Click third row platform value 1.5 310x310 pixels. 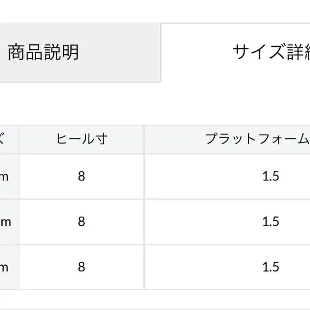tap(271, 267)
